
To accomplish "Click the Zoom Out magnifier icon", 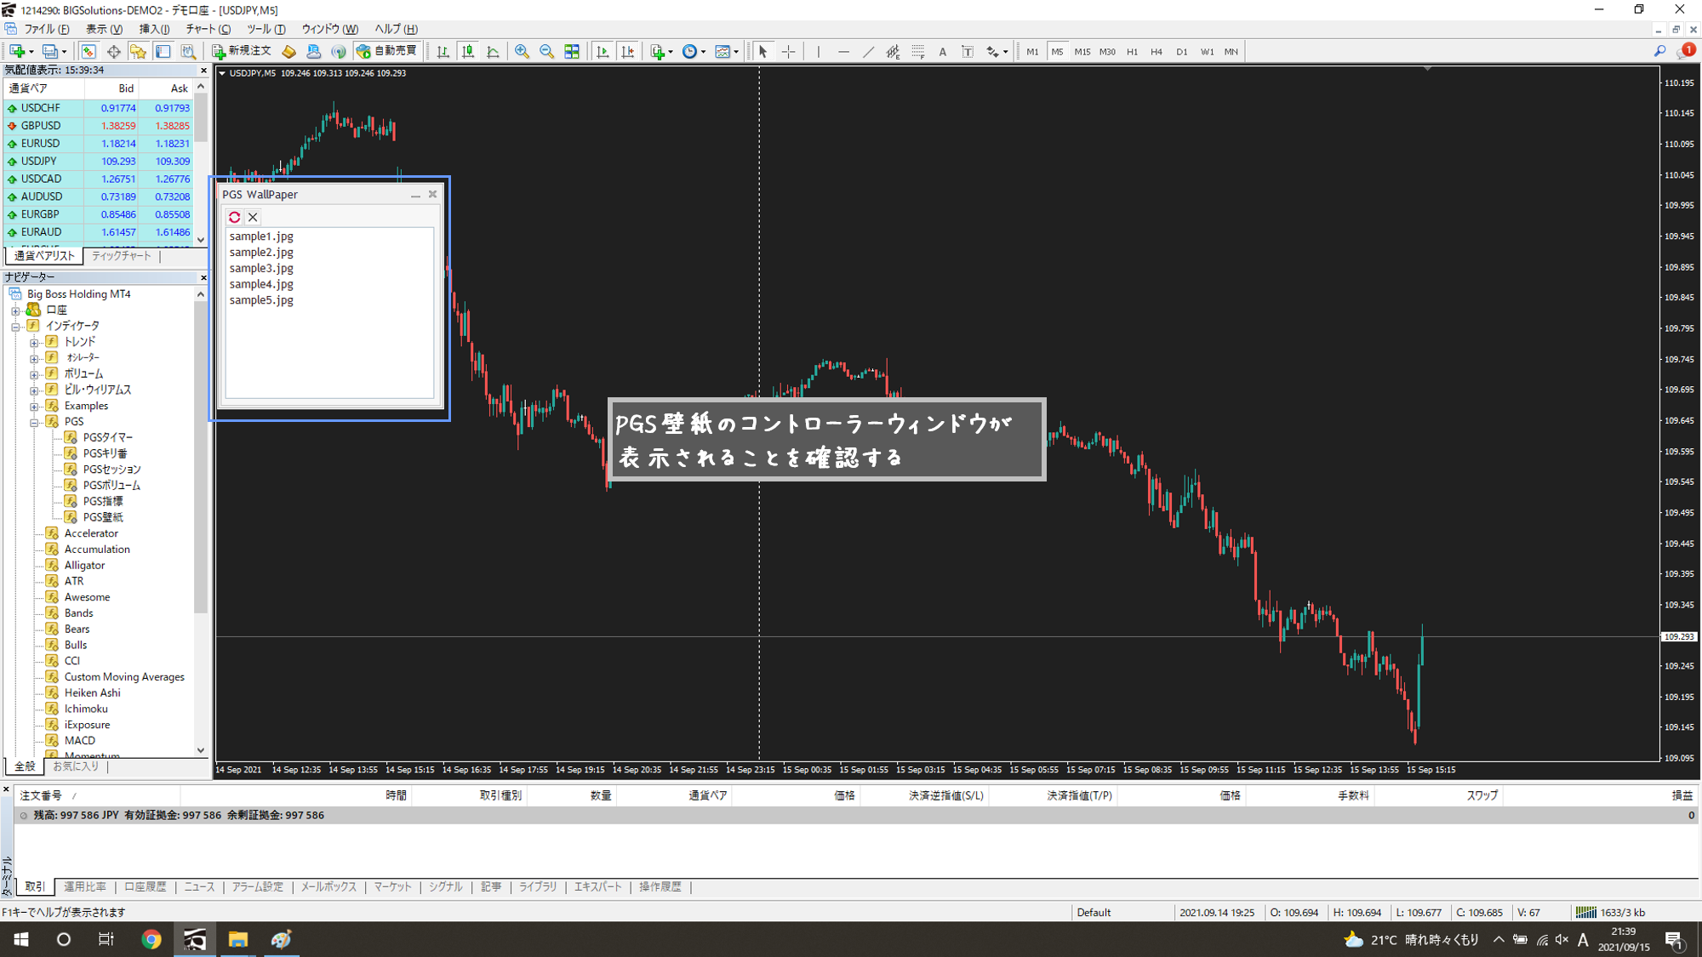I will [x=546, y=52].
